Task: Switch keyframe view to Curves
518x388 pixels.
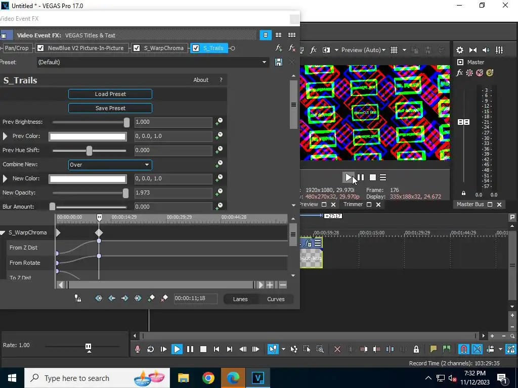Action: pos(276,299)
